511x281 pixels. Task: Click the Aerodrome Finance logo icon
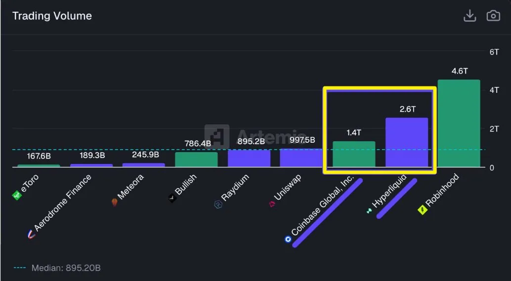[x=31, y=235]
